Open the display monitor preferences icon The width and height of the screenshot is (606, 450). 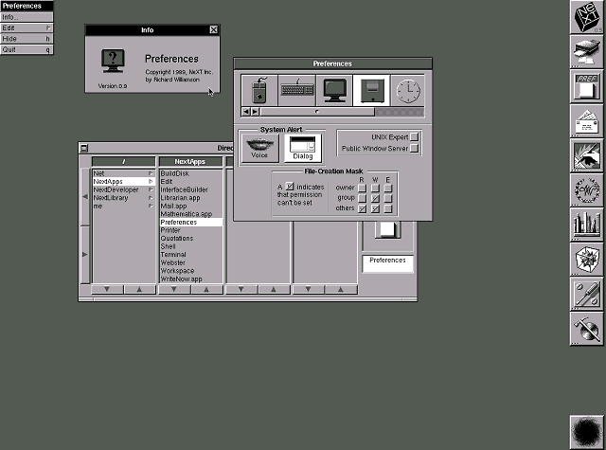click(334, 90)
